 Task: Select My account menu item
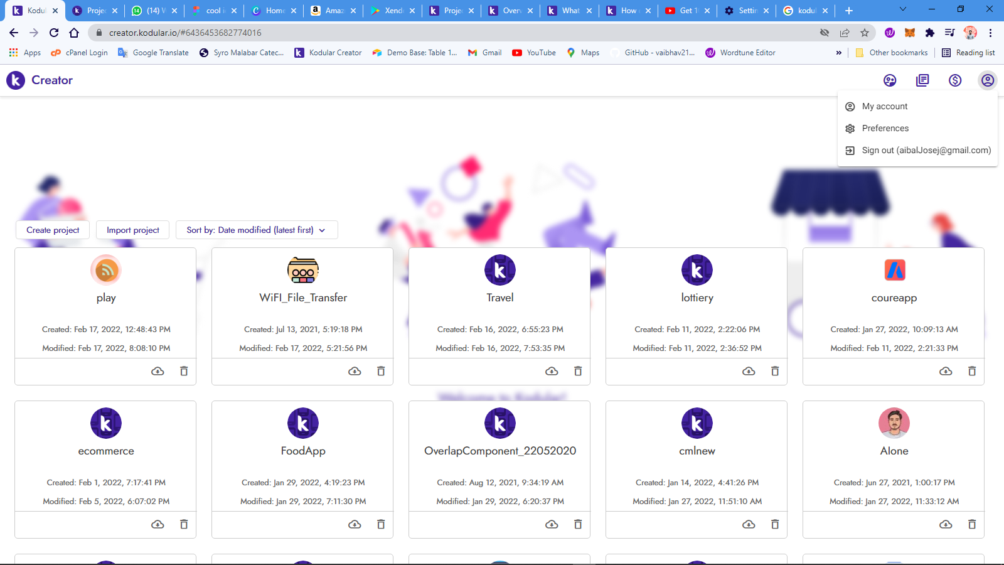click(x=917, y=107)
